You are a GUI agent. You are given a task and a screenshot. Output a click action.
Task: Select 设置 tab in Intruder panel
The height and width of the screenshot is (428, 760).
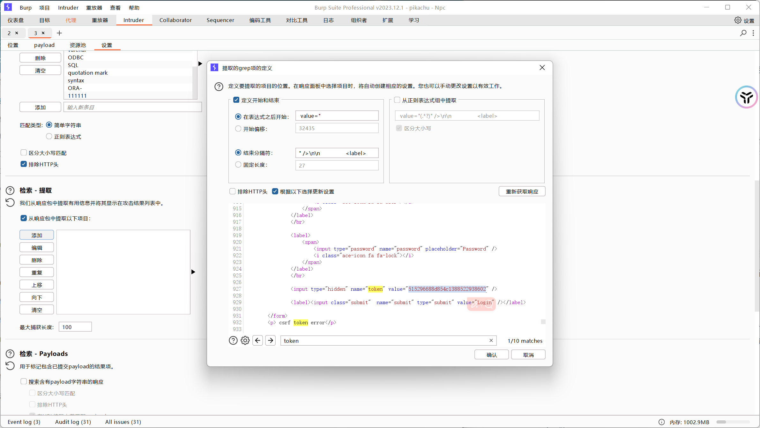coord(107,45)
